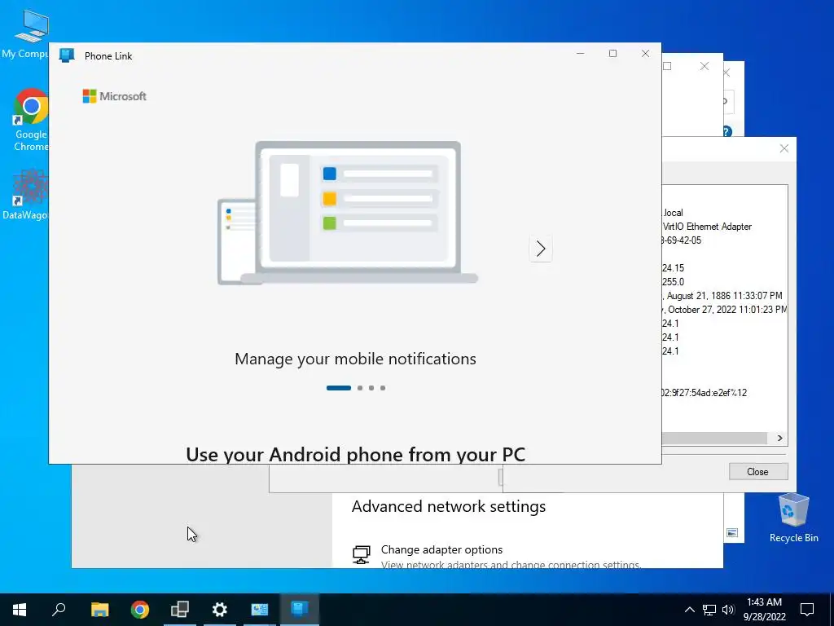Click the blue help icon behind Phone Link
834x626 pixels.
[727, 131]
